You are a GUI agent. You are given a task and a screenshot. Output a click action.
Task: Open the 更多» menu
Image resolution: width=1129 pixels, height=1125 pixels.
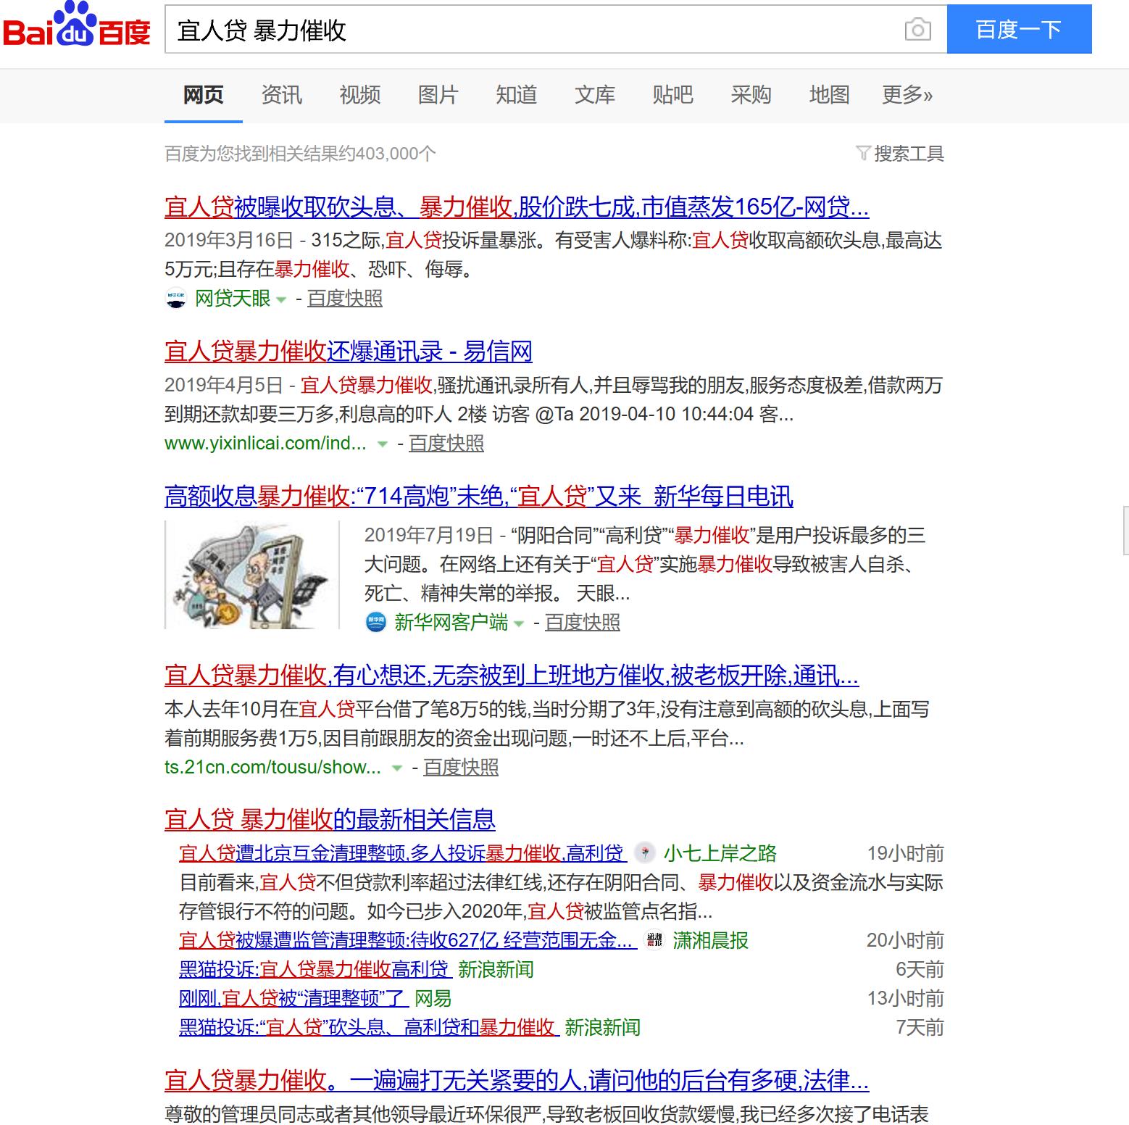pos(908,95)
